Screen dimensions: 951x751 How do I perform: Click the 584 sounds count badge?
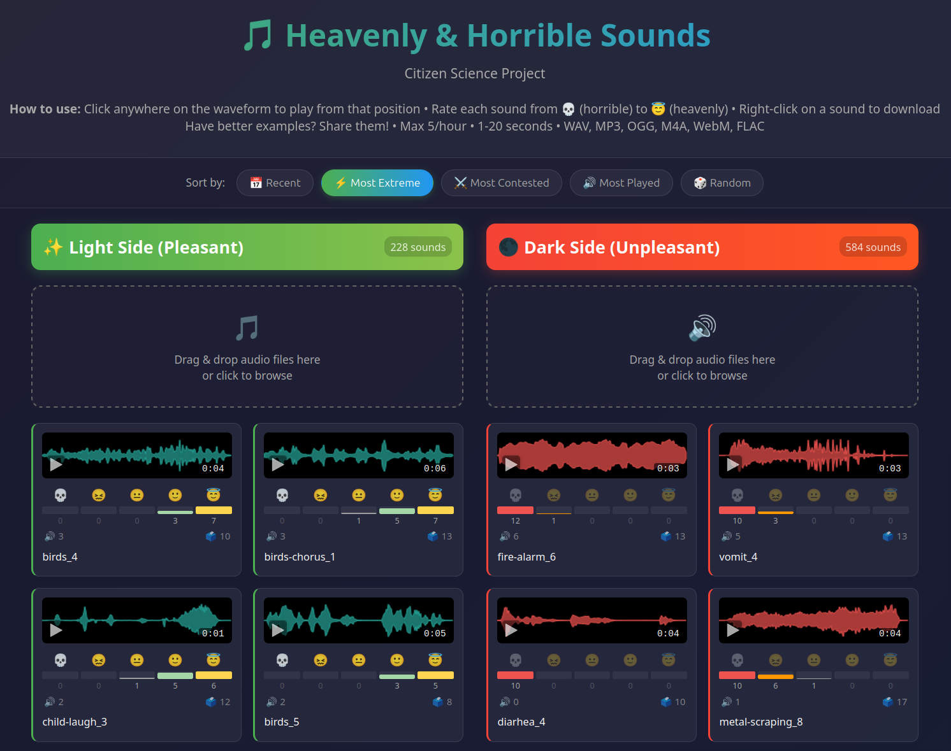coord(873,247)
